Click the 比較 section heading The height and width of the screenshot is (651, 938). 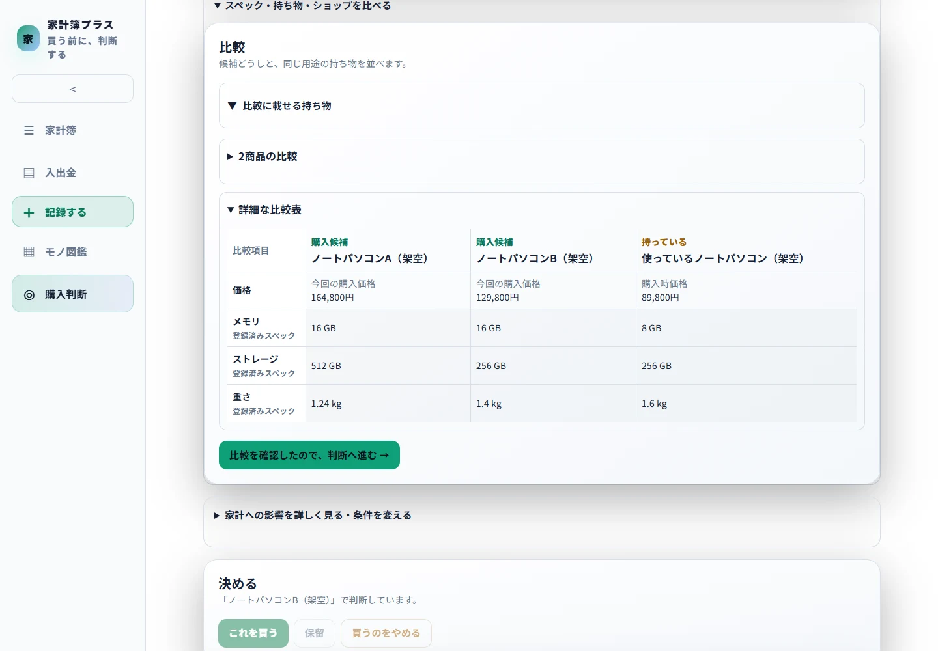232,48
